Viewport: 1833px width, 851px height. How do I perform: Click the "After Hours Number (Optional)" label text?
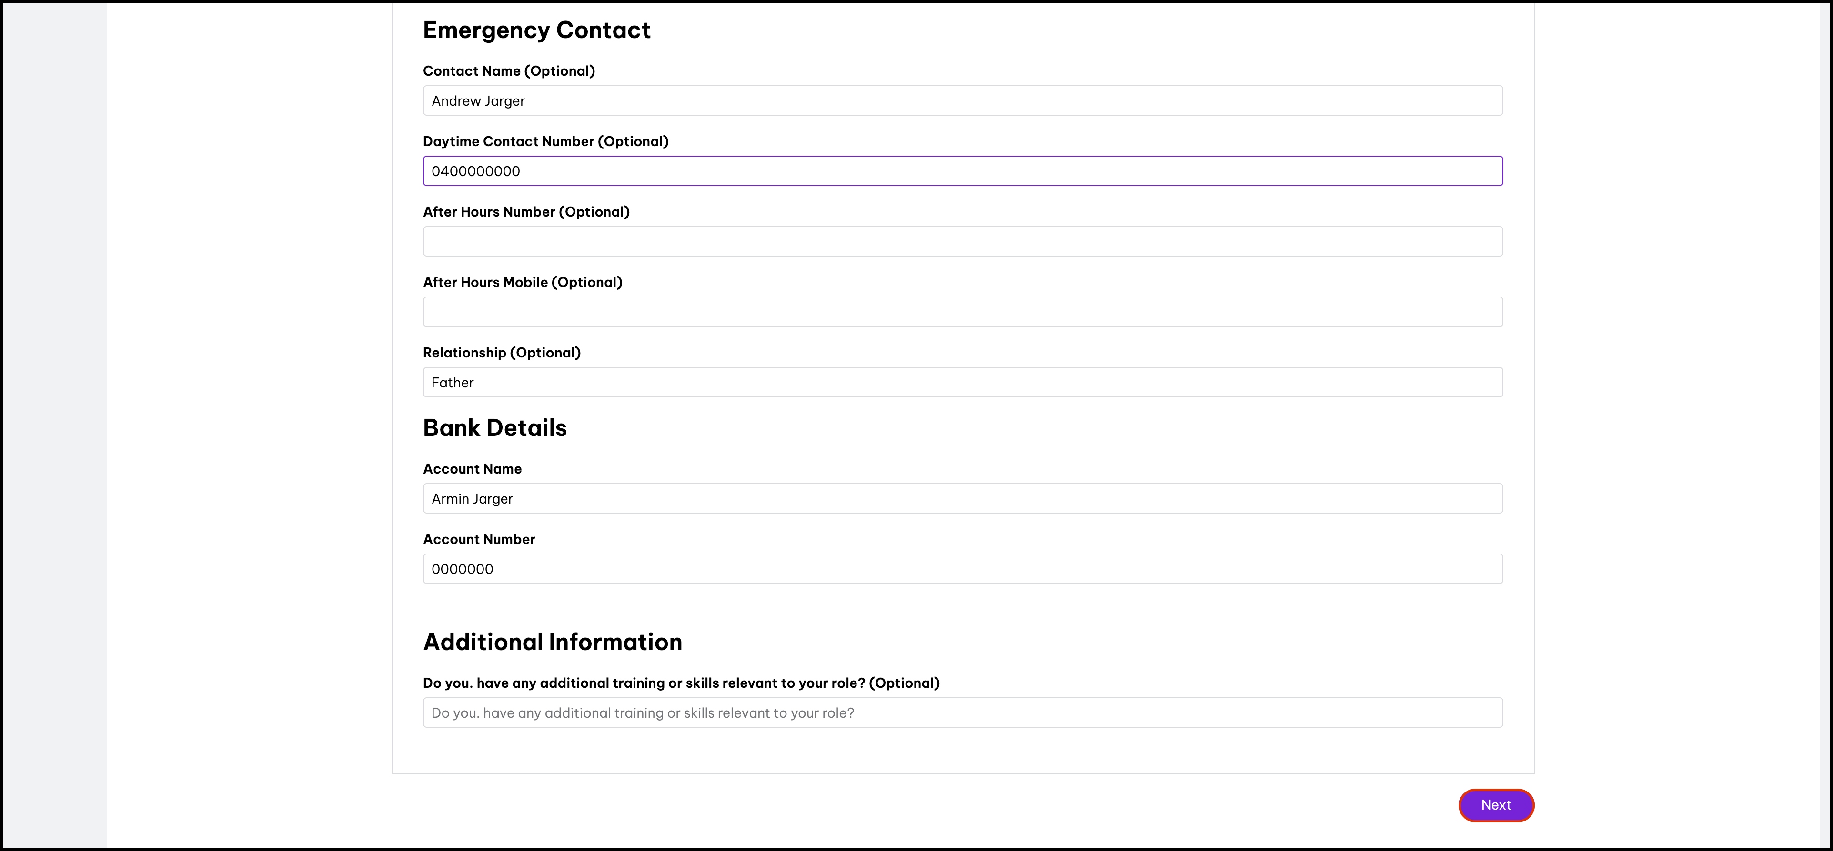[526, 212]
